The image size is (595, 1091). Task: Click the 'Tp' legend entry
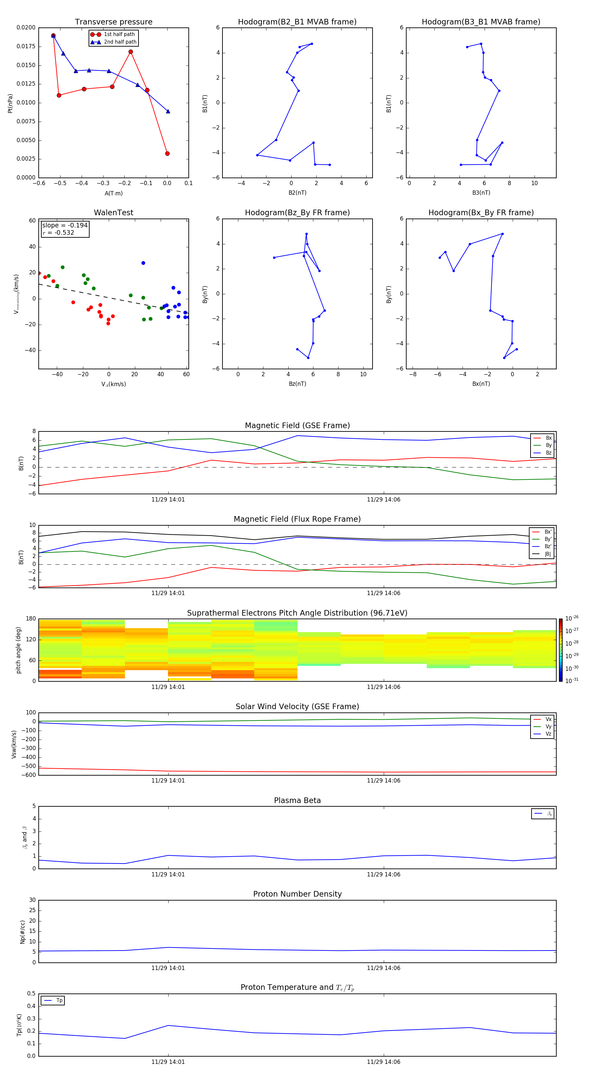pos(53,1000)
